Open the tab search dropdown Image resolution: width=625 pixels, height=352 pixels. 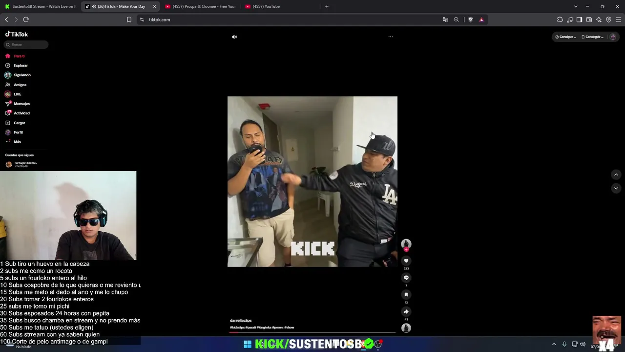click(576, 6)
